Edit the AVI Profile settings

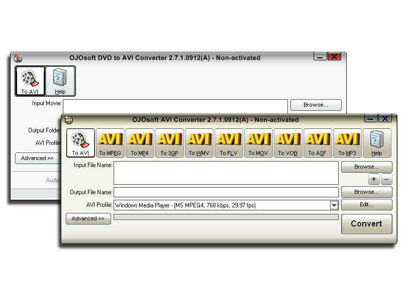click(x=367, y=205)
